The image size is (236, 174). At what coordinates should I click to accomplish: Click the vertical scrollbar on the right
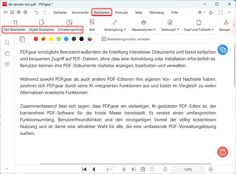click(234, 66)
